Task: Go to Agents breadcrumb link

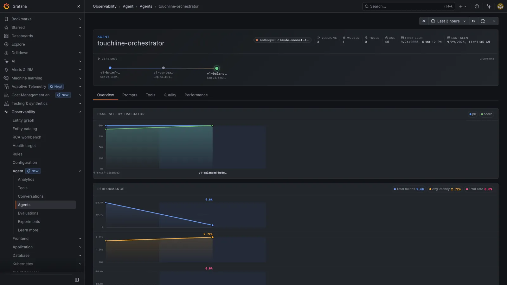Action: pos(146,6)
